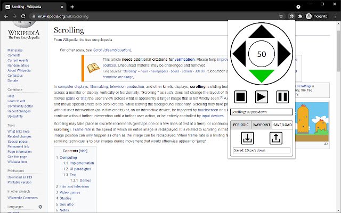Pause scrolling with the pause button
341x213 pixels.
tap(282, 97)
